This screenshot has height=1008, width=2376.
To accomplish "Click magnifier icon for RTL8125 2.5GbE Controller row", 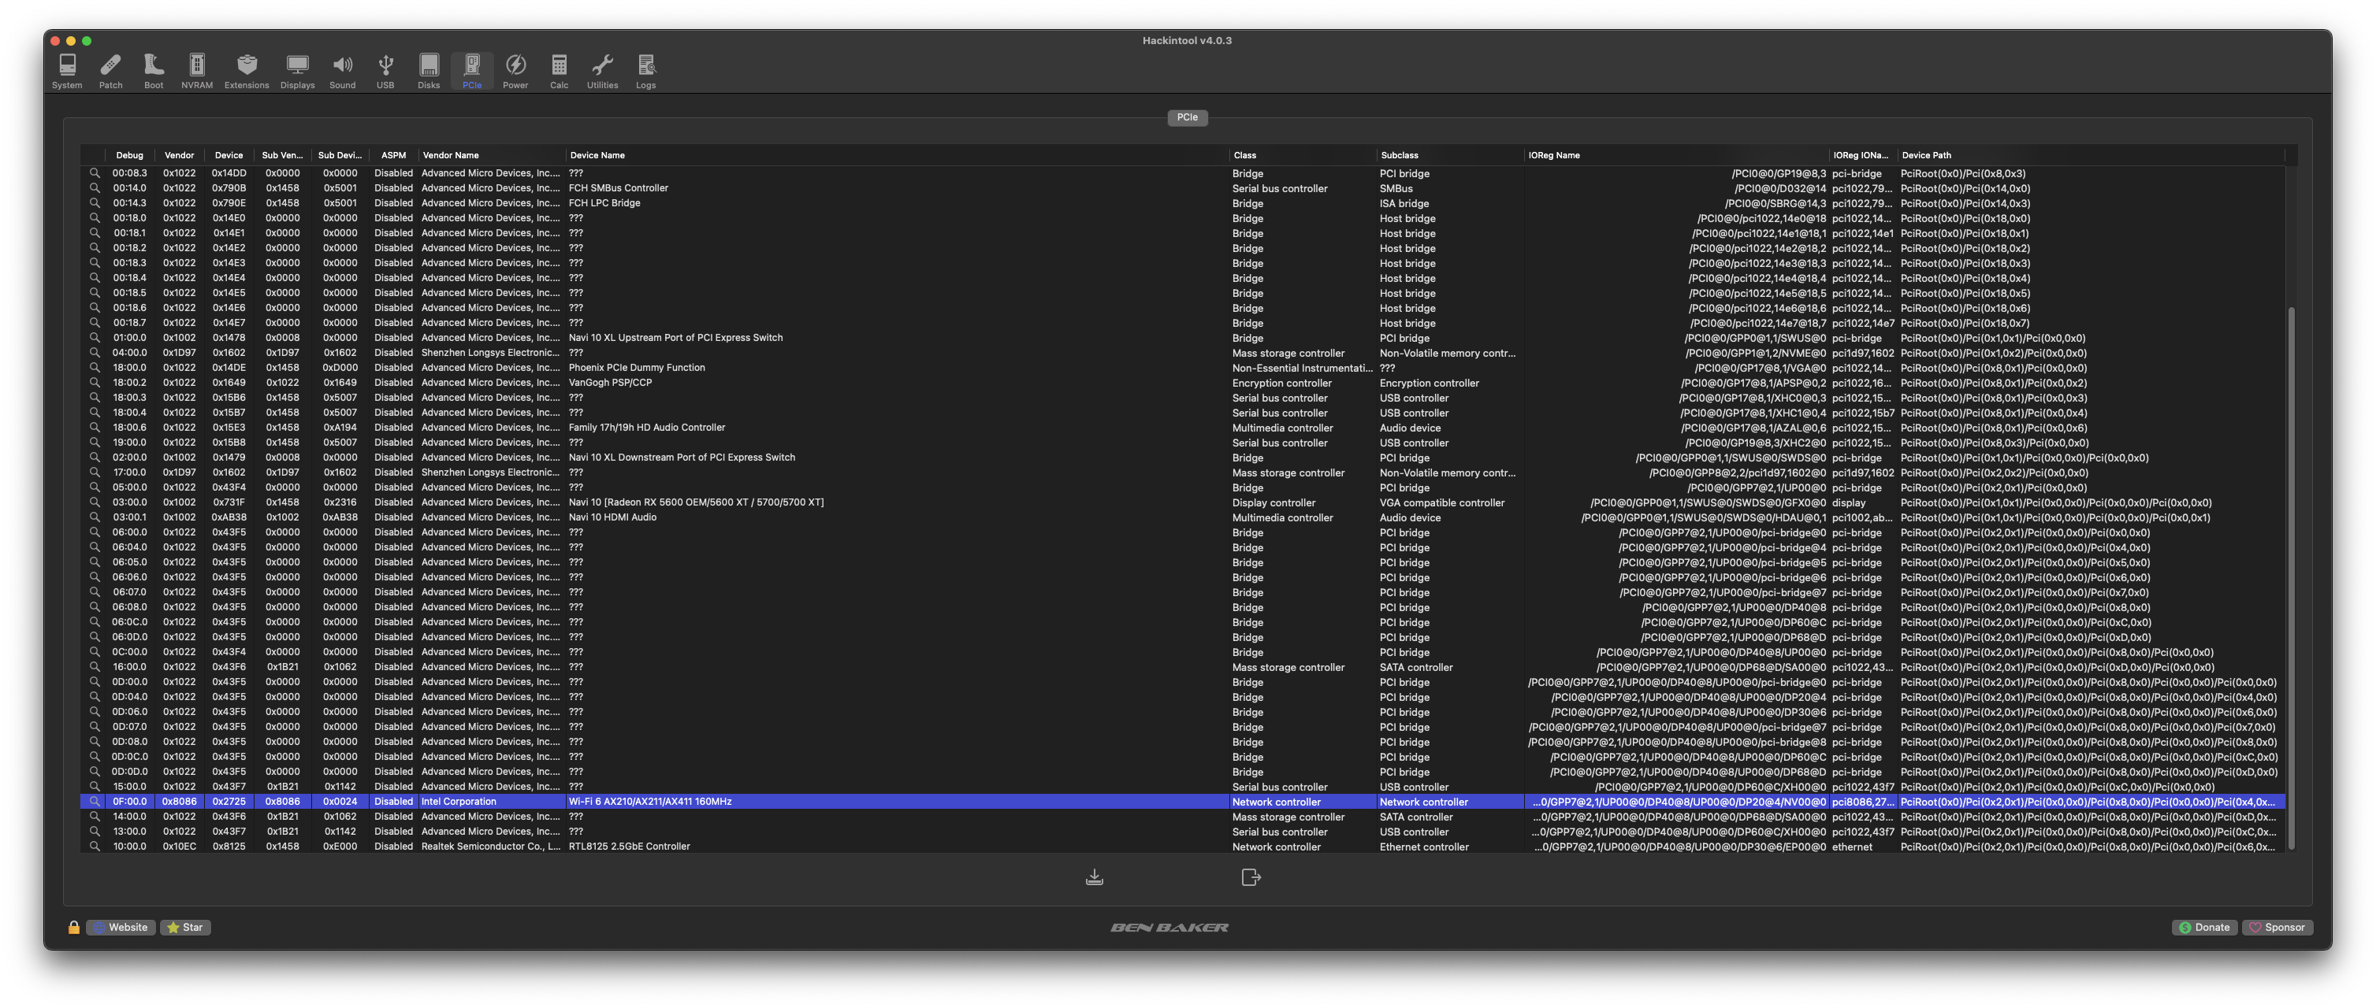I will [94, 847].
